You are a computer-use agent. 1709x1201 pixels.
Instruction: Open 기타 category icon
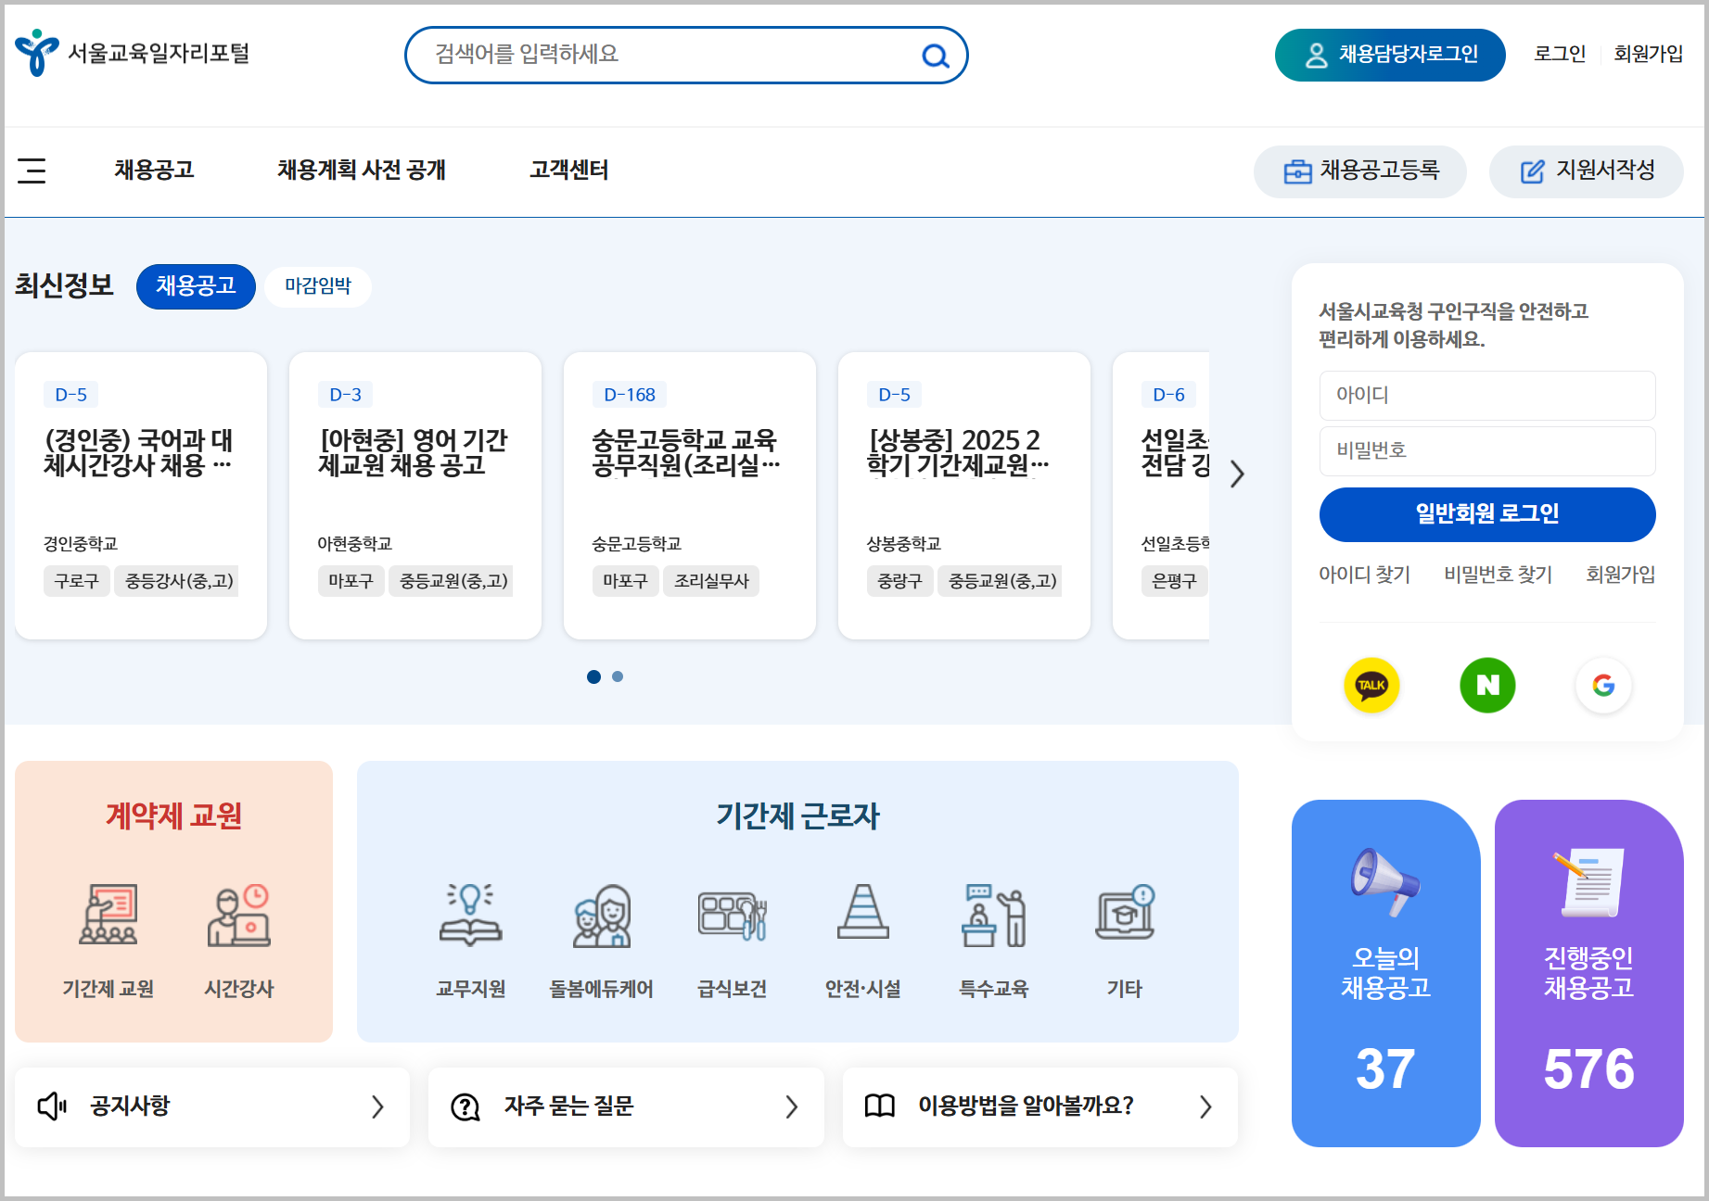coord(1125,912)
